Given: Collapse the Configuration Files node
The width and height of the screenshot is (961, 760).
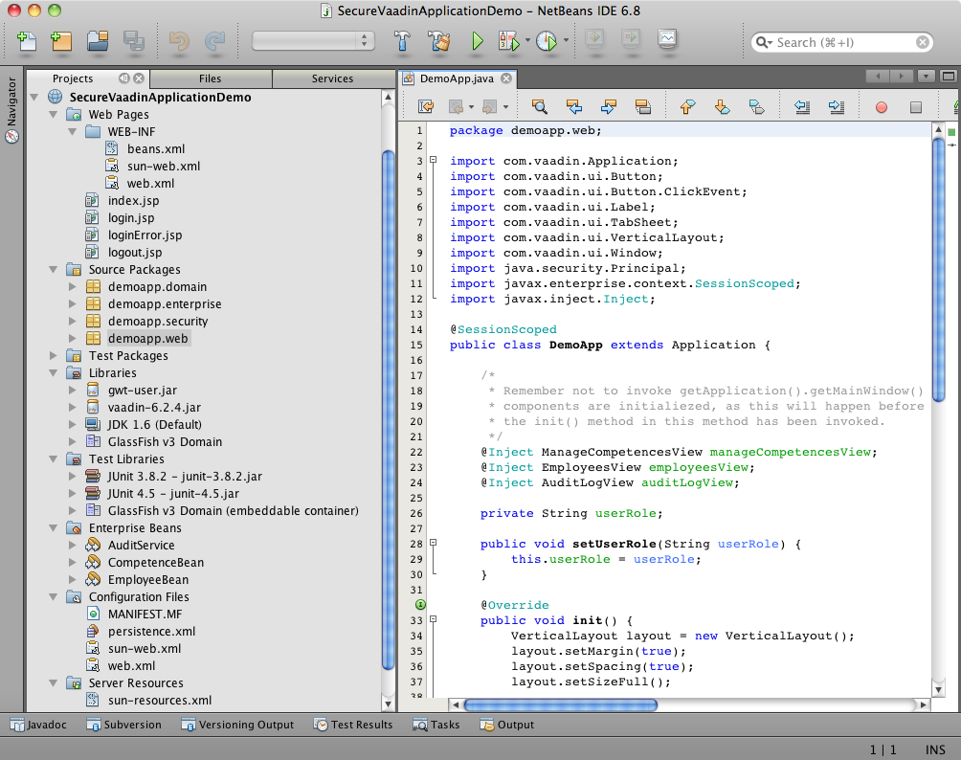Looking at the screenshot, I should pos(54,596).
